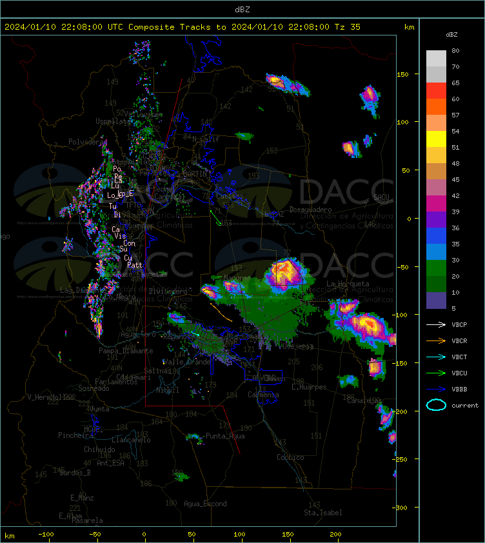
Task: Click the 'Agua_Escond' map label
Action: [x=205, y=504]
